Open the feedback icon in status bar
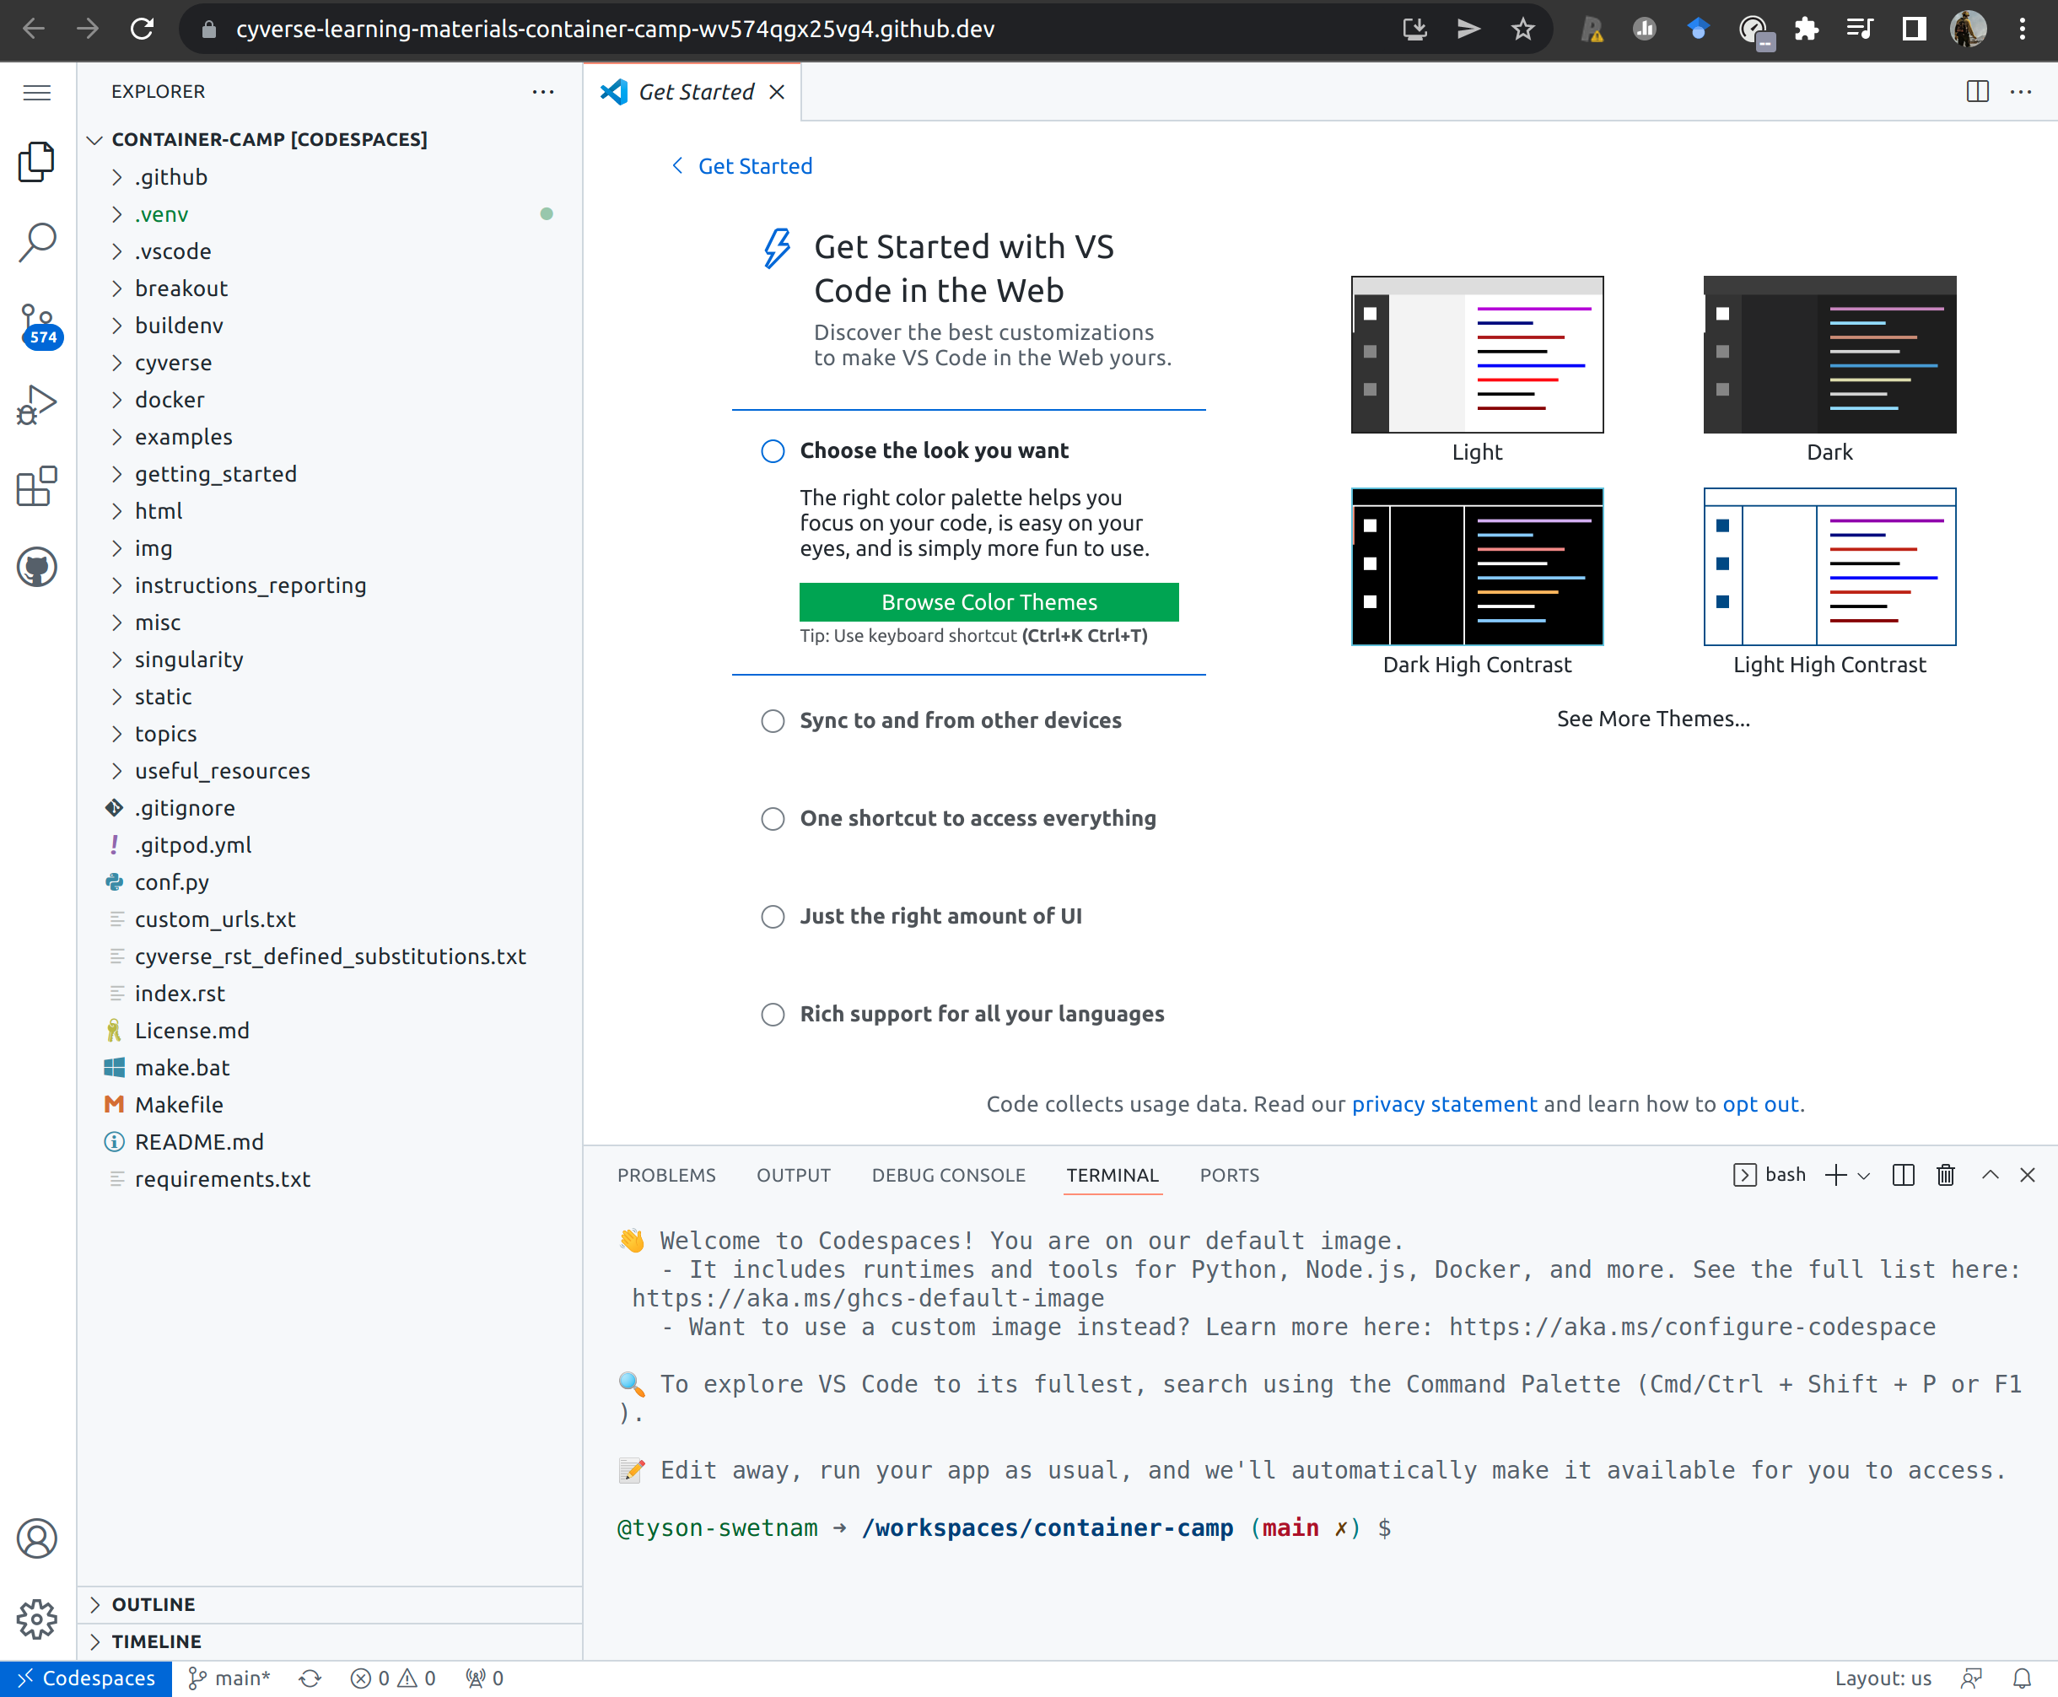Image resolution: width=2058 pixels, height=1697 pixels. tap(1972, 1678)
